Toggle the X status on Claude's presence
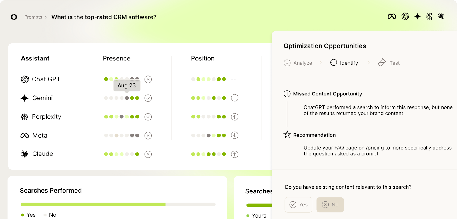The image size is (457, 219). coord(148,154)
